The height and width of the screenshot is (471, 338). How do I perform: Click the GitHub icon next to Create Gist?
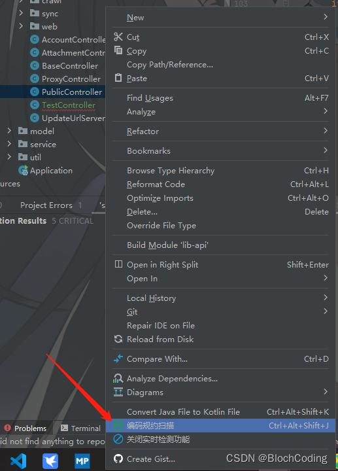pos(118,459)
